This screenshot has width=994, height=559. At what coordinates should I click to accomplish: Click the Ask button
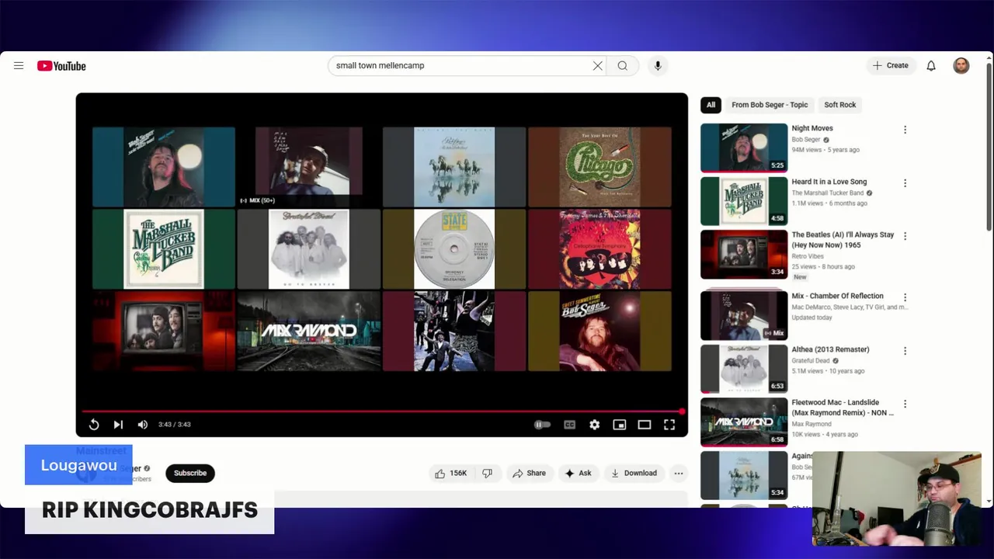(578, 473)
